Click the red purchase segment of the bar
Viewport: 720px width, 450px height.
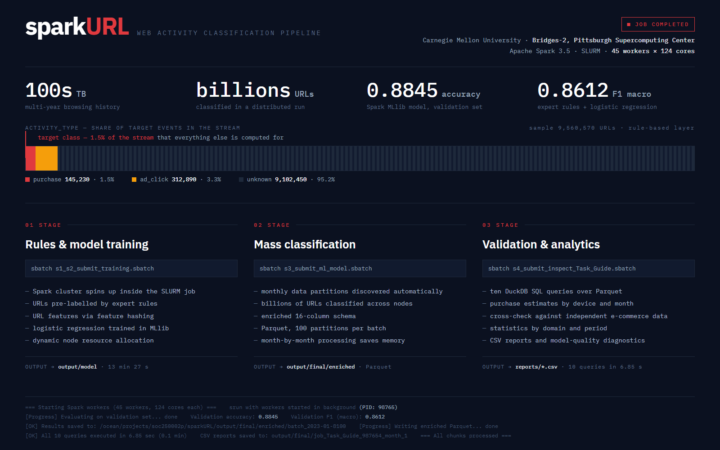31,158
